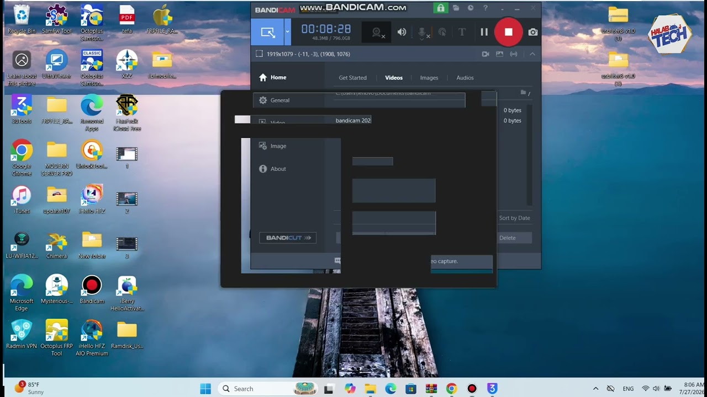Screen dimensions: 707x397
Task: Show hidden tray icons chevron
Action: (x=595, y=389)
